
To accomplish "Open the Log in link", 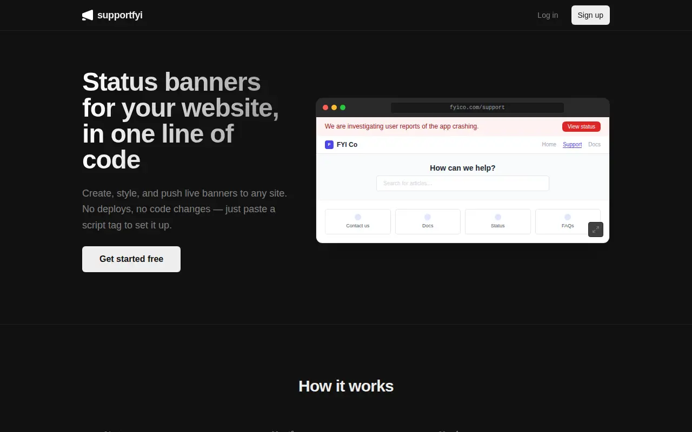I will [548, 15].
